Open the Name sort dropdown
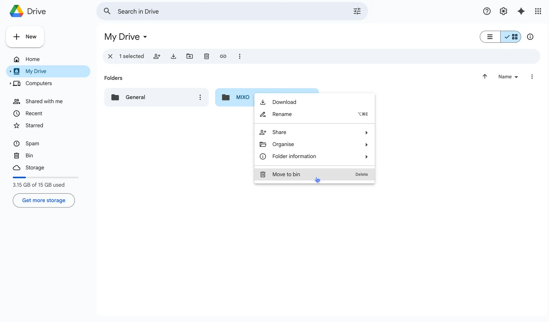The height and width of the screenshot is (322, 549). (508, 77)
